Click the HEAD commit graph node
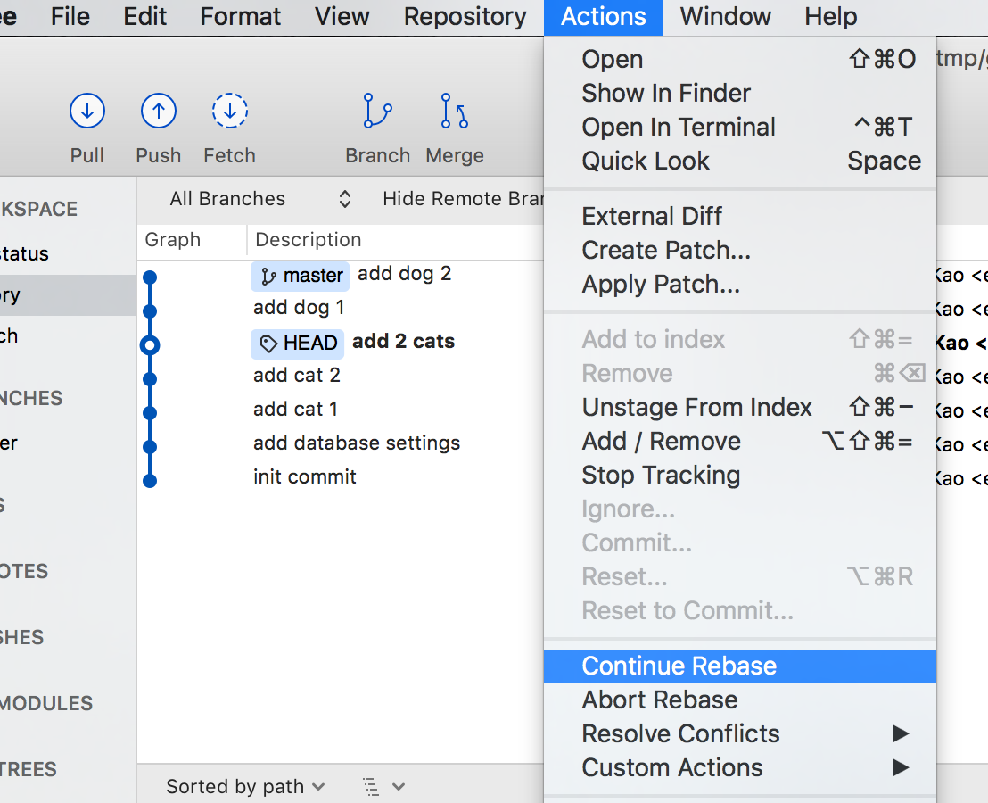988x803 pixels. click(150, 344)
